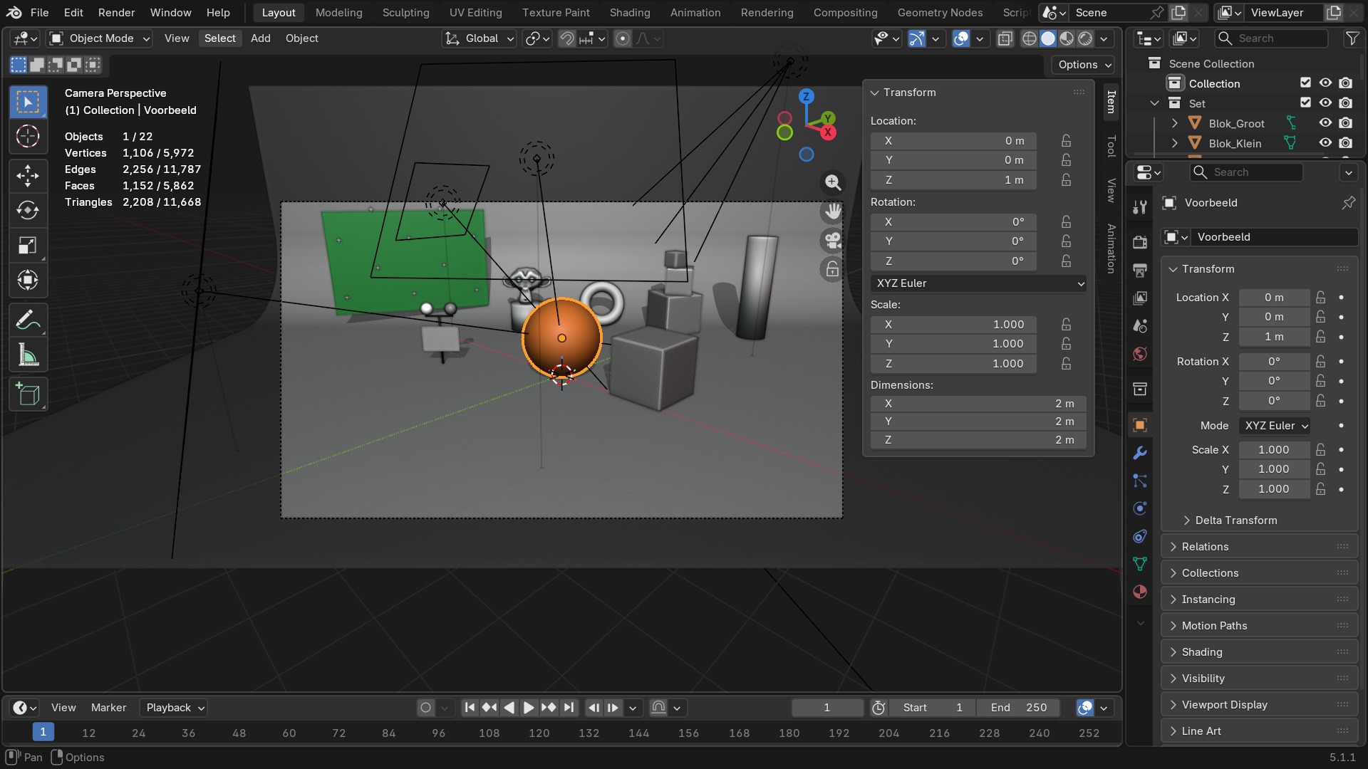Disable rendering for Collection camera icon
The height and width of the screenshot is (769, 1368).
[1345, 83]
